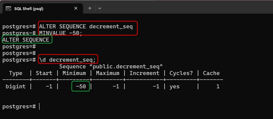Click the yes value under Cycles?
273x119 pixels.
175,87
